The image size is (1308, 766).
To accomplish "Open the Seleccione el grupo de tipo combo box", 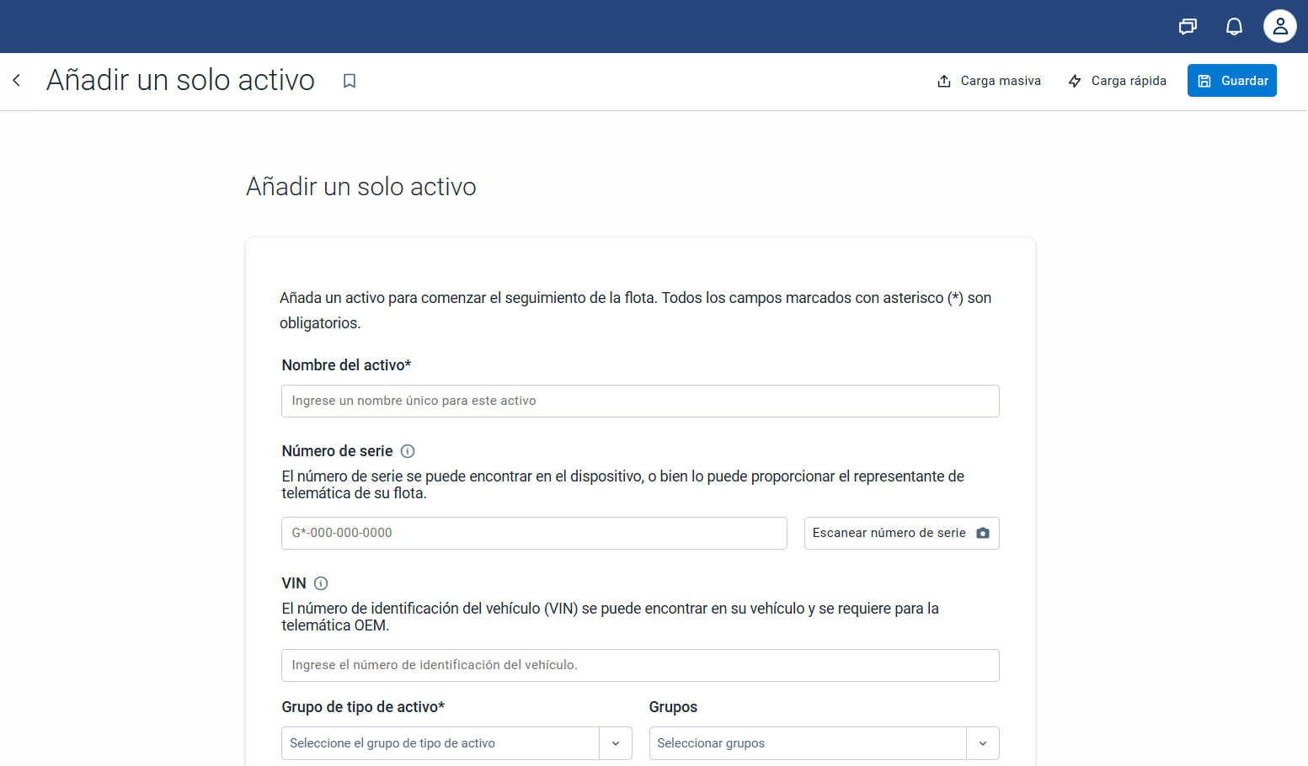I will (440, 743).
